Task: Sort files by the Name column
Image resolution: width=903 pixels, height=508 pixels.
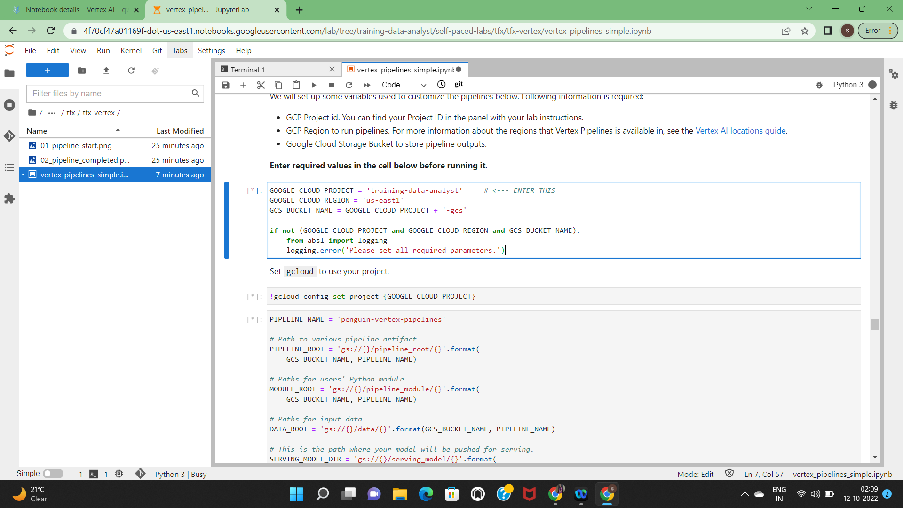Action: point(37,131)
